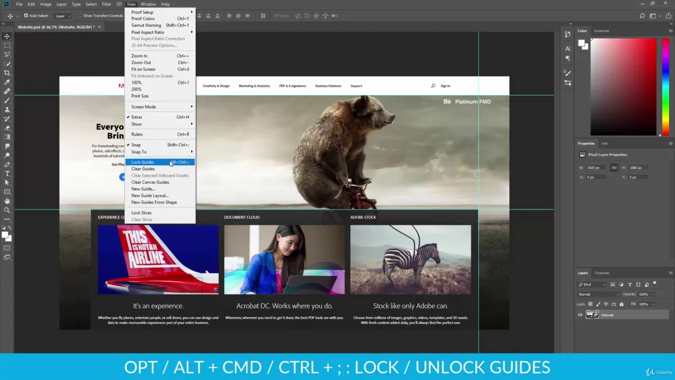This screenshot has height=380, width=675.
Task: Hide the Website layer eye icon
Action: pyautogui.click(x=580, y=315)
